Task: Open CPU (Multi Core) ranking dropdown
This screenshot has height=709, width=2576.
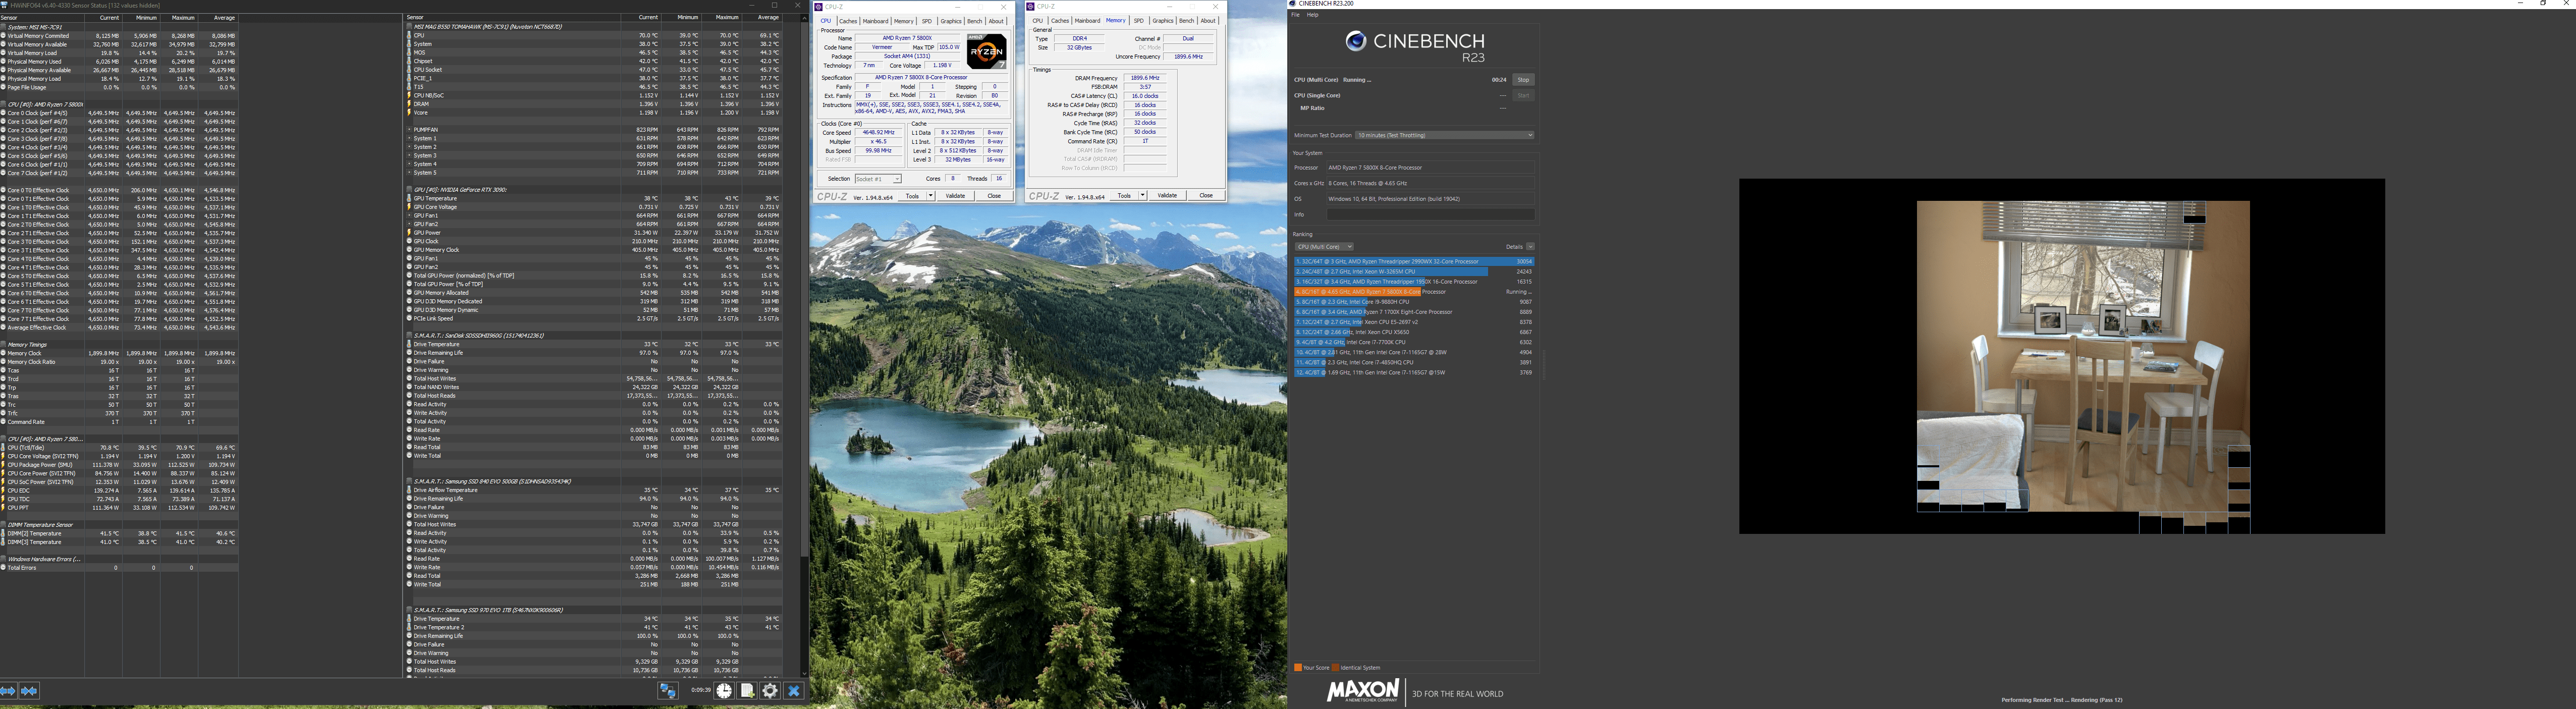Action: 1324,247
